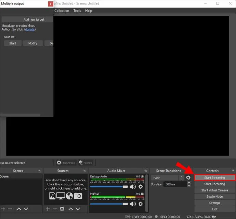
Task: Remove selected source with minus icon
Action: coord(55,209)
